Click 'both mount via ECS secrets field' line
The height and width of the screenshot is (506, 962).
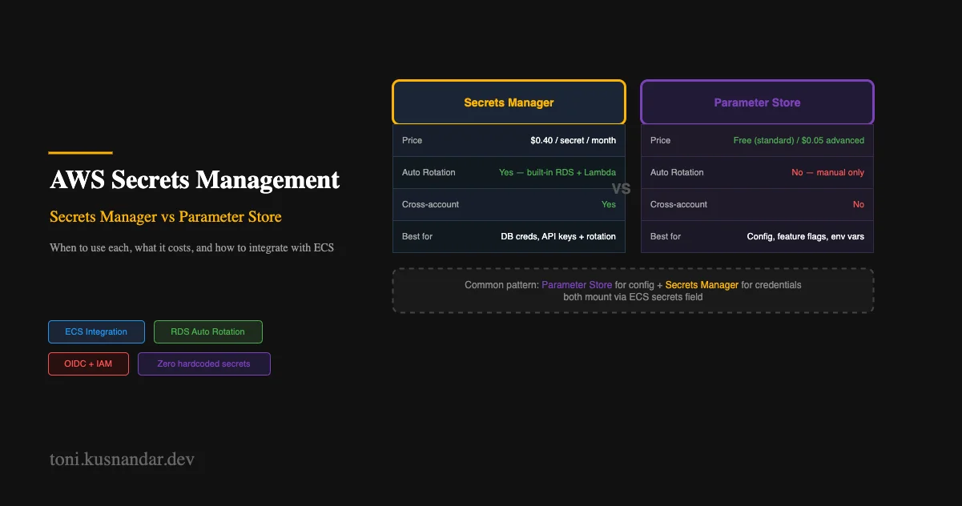coord(633,297)
